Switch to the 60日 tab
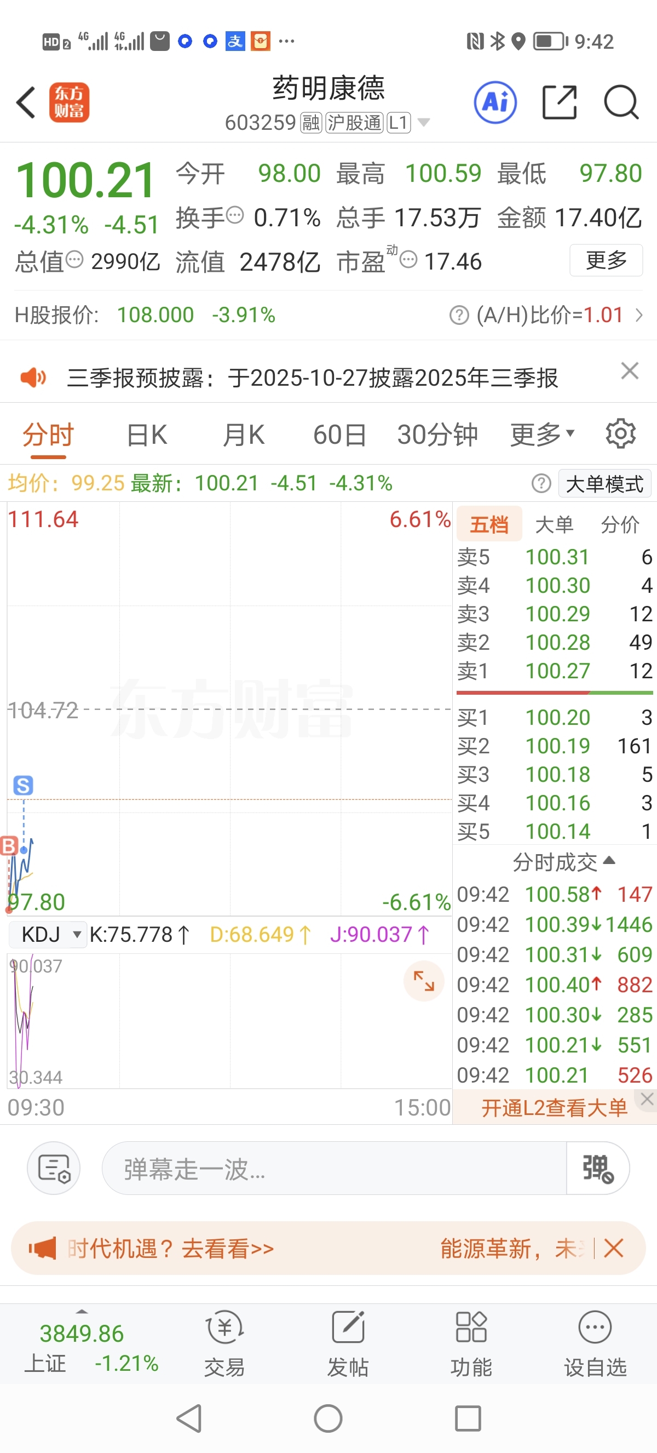This screenshot has width=657, height=1453. (340, 436)
